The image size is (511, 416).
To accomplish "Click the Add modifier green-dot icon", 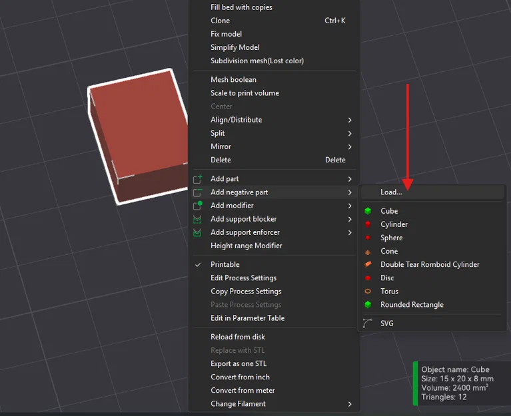I will [x=197, y=206].
